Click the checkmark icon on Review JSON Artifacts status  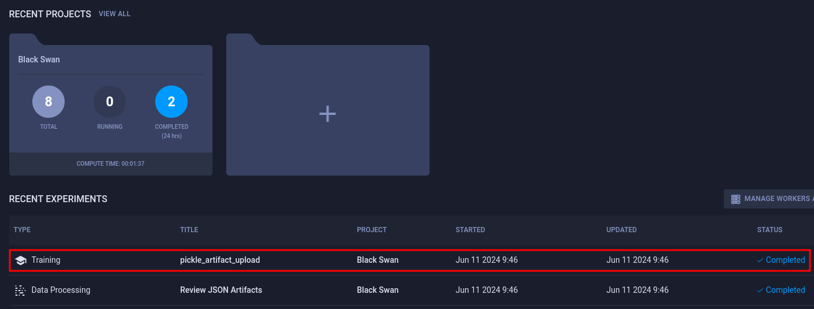[760, 291]
